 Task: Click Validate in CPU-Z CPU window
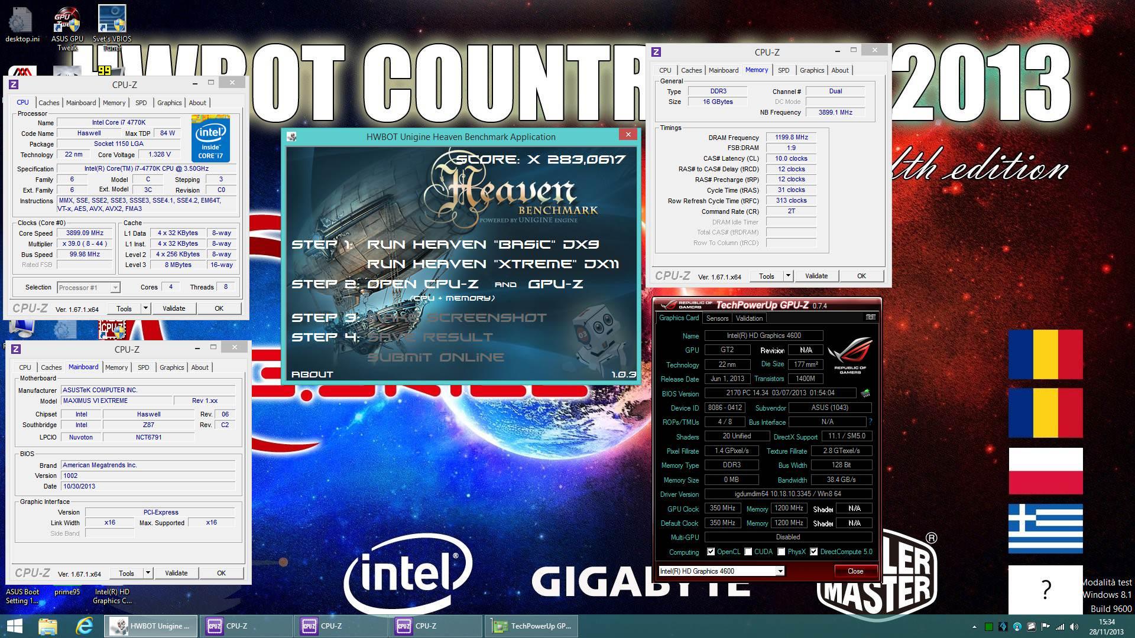[x=174, y=308]
